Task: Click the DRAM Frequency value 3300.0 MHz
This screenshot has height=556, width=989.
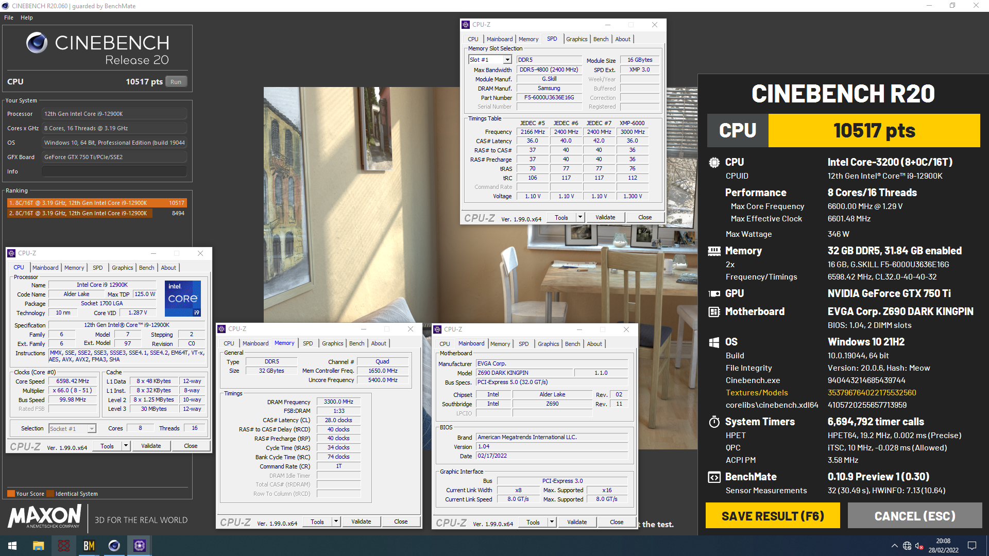Action: (x=338, y=402)
